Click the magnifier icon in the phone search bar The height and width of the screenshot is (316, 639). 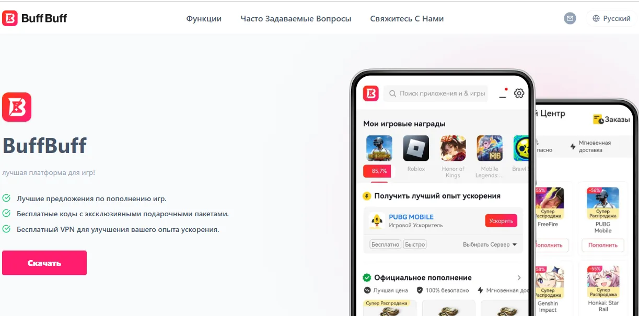[x=392, y=93]
